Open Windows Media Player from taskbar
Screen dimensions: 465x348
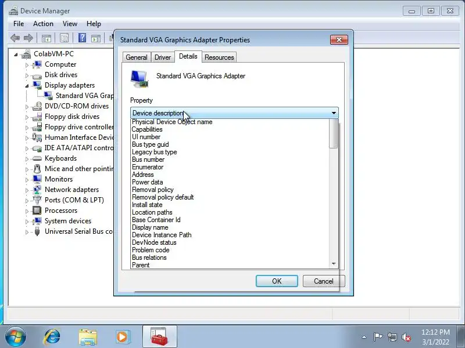pyautogui.click(x=123, y=337)
